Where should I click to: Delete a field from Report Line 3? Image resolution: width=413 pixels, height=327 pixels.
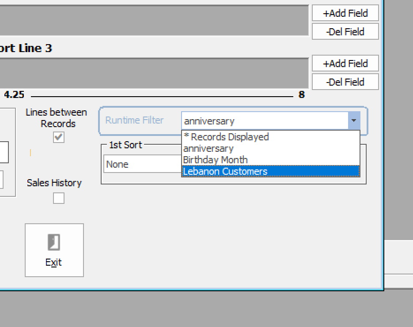[345, 82]
